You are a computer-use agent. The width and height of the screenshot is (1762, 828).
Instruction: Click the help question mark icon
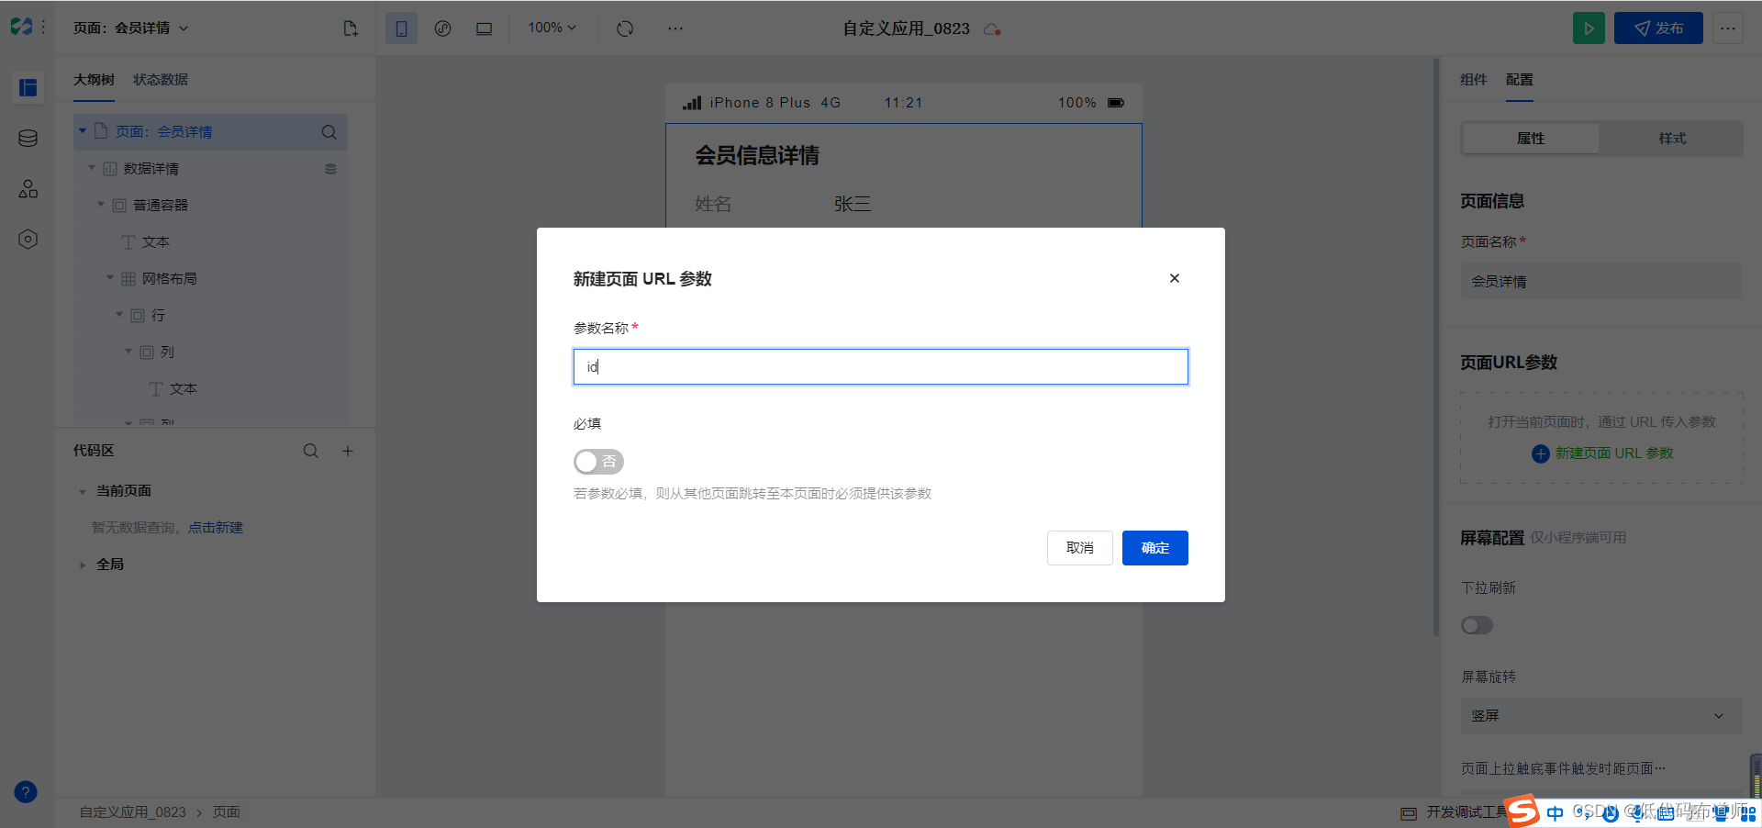point(26,792)
